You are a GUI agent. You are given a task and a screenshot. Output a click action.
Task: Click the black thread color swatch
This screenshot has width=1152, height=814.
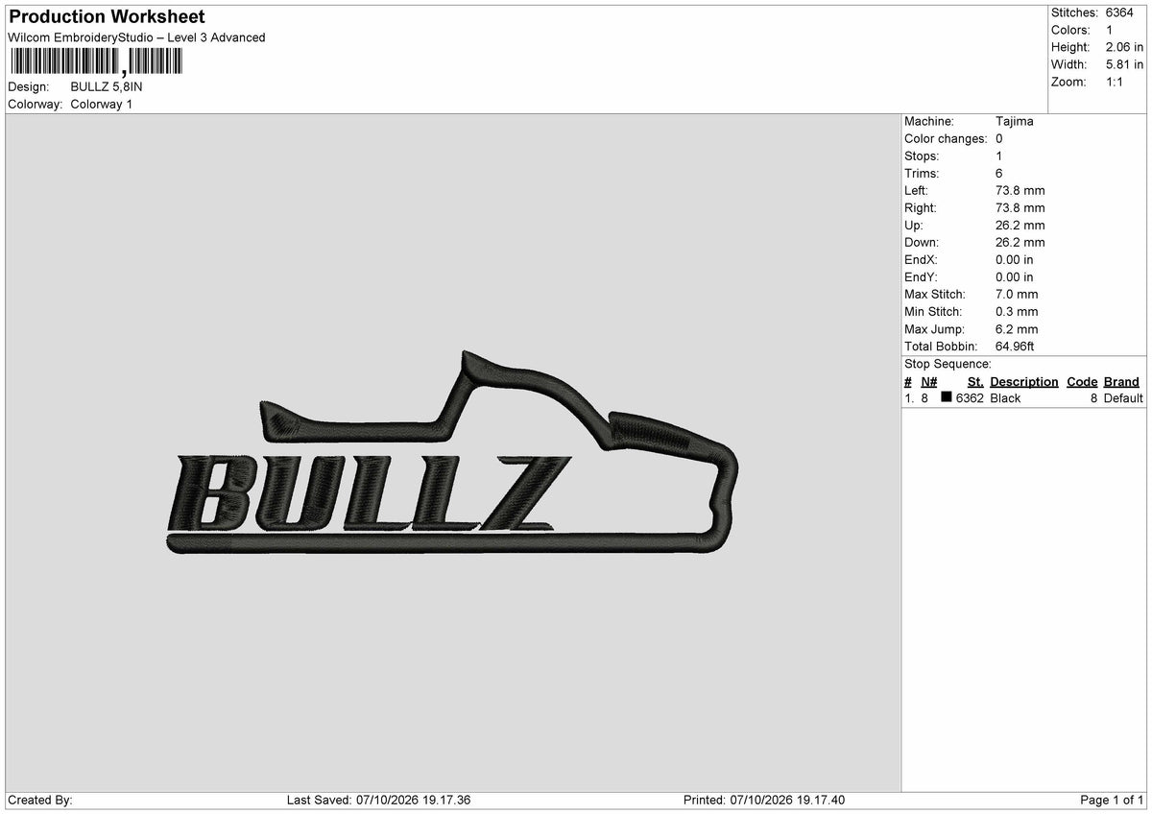[947, 397]
